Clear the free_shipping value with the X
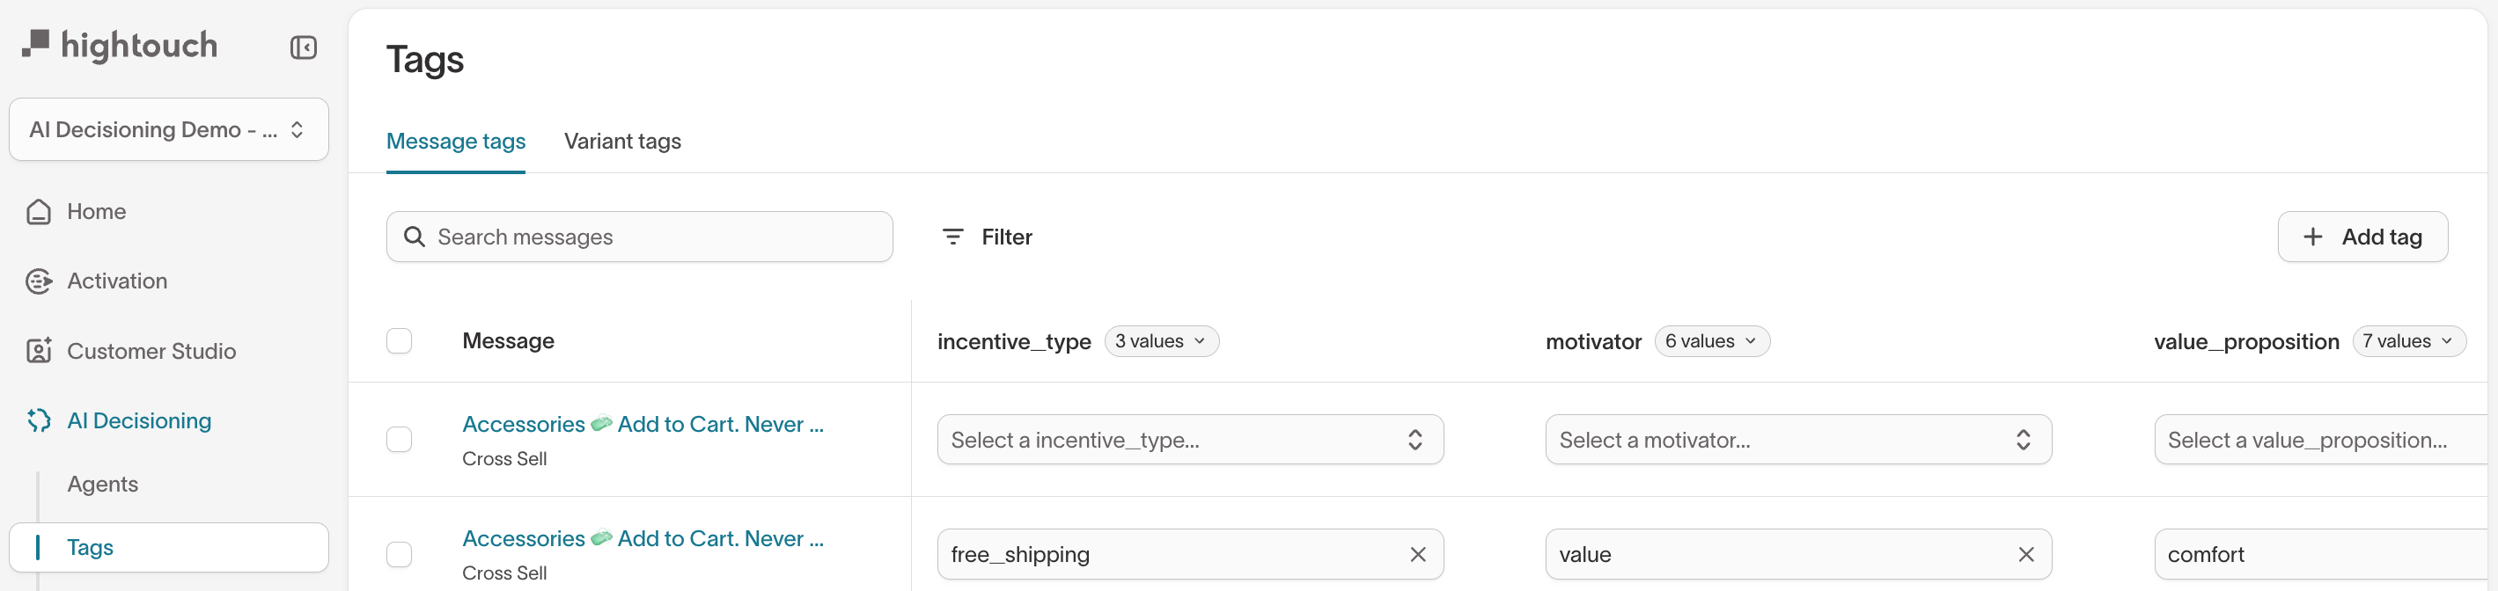2498x591 pixels. [1418, 554]
